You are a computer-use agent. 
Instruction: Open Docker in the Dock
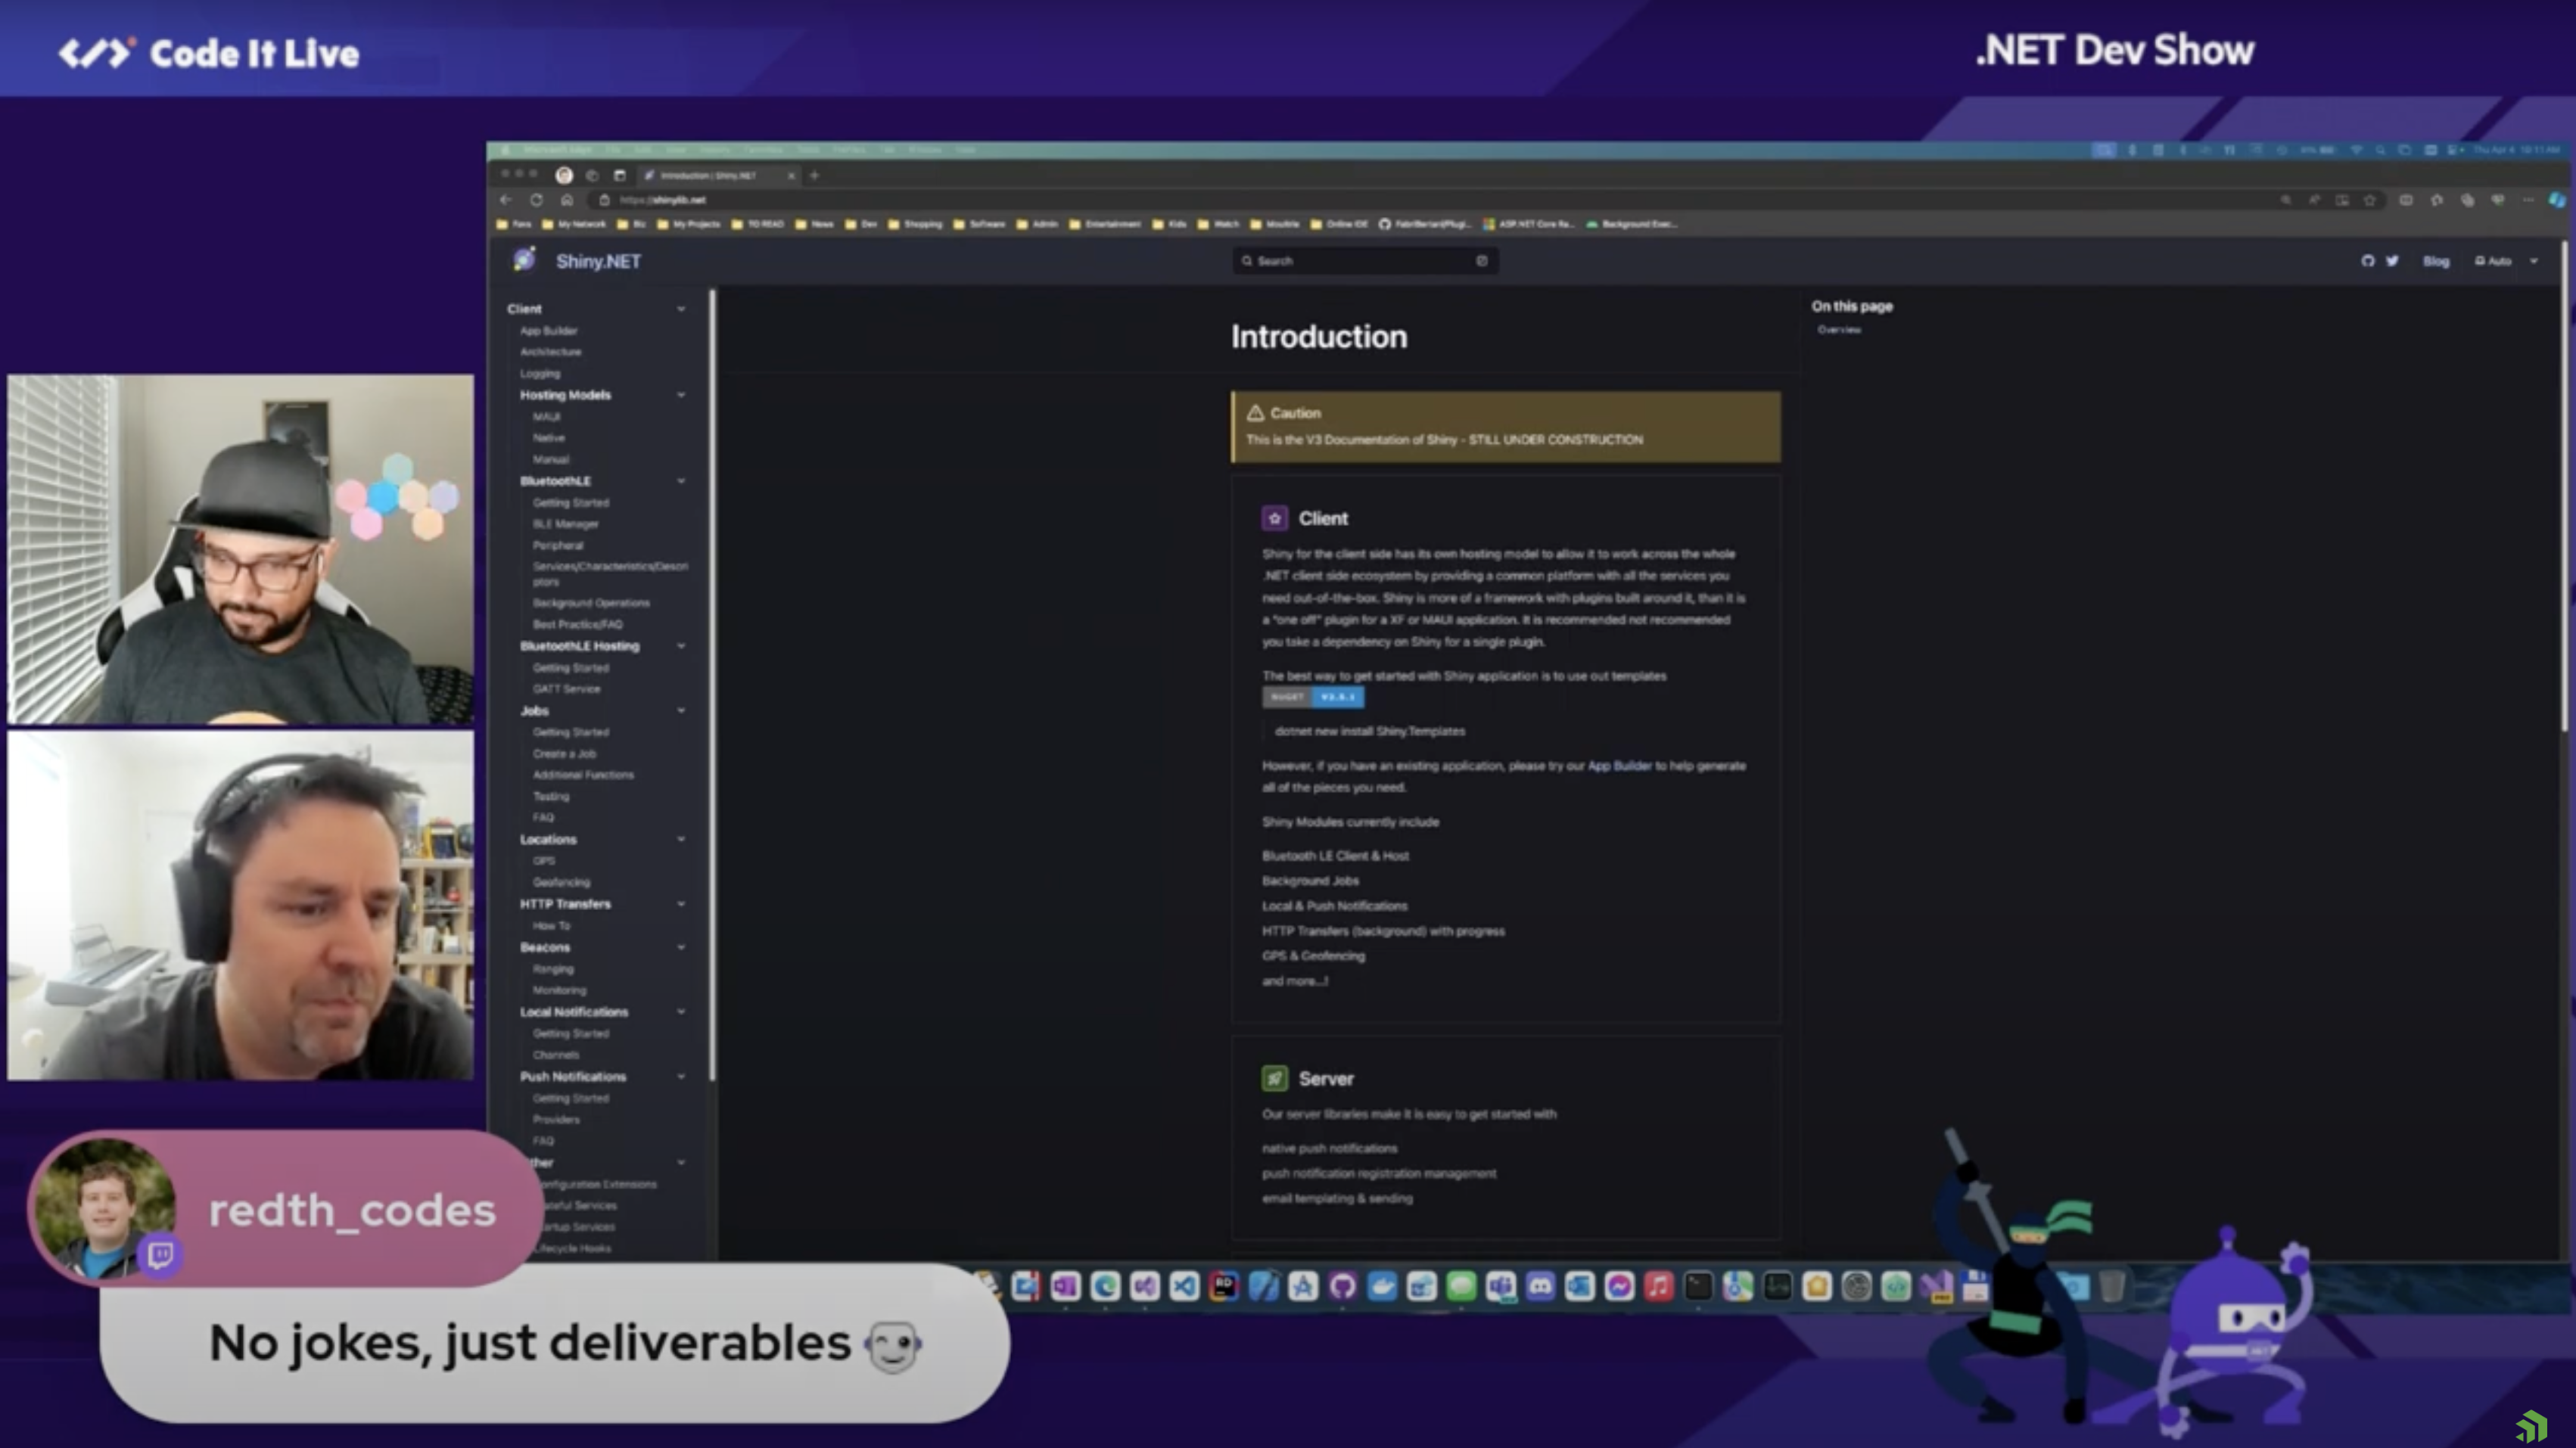tap(1382, 1287)
